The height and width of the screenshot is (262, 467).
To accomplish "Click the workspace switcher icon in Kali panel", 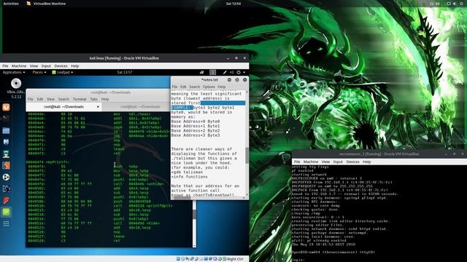I will 212,72.
